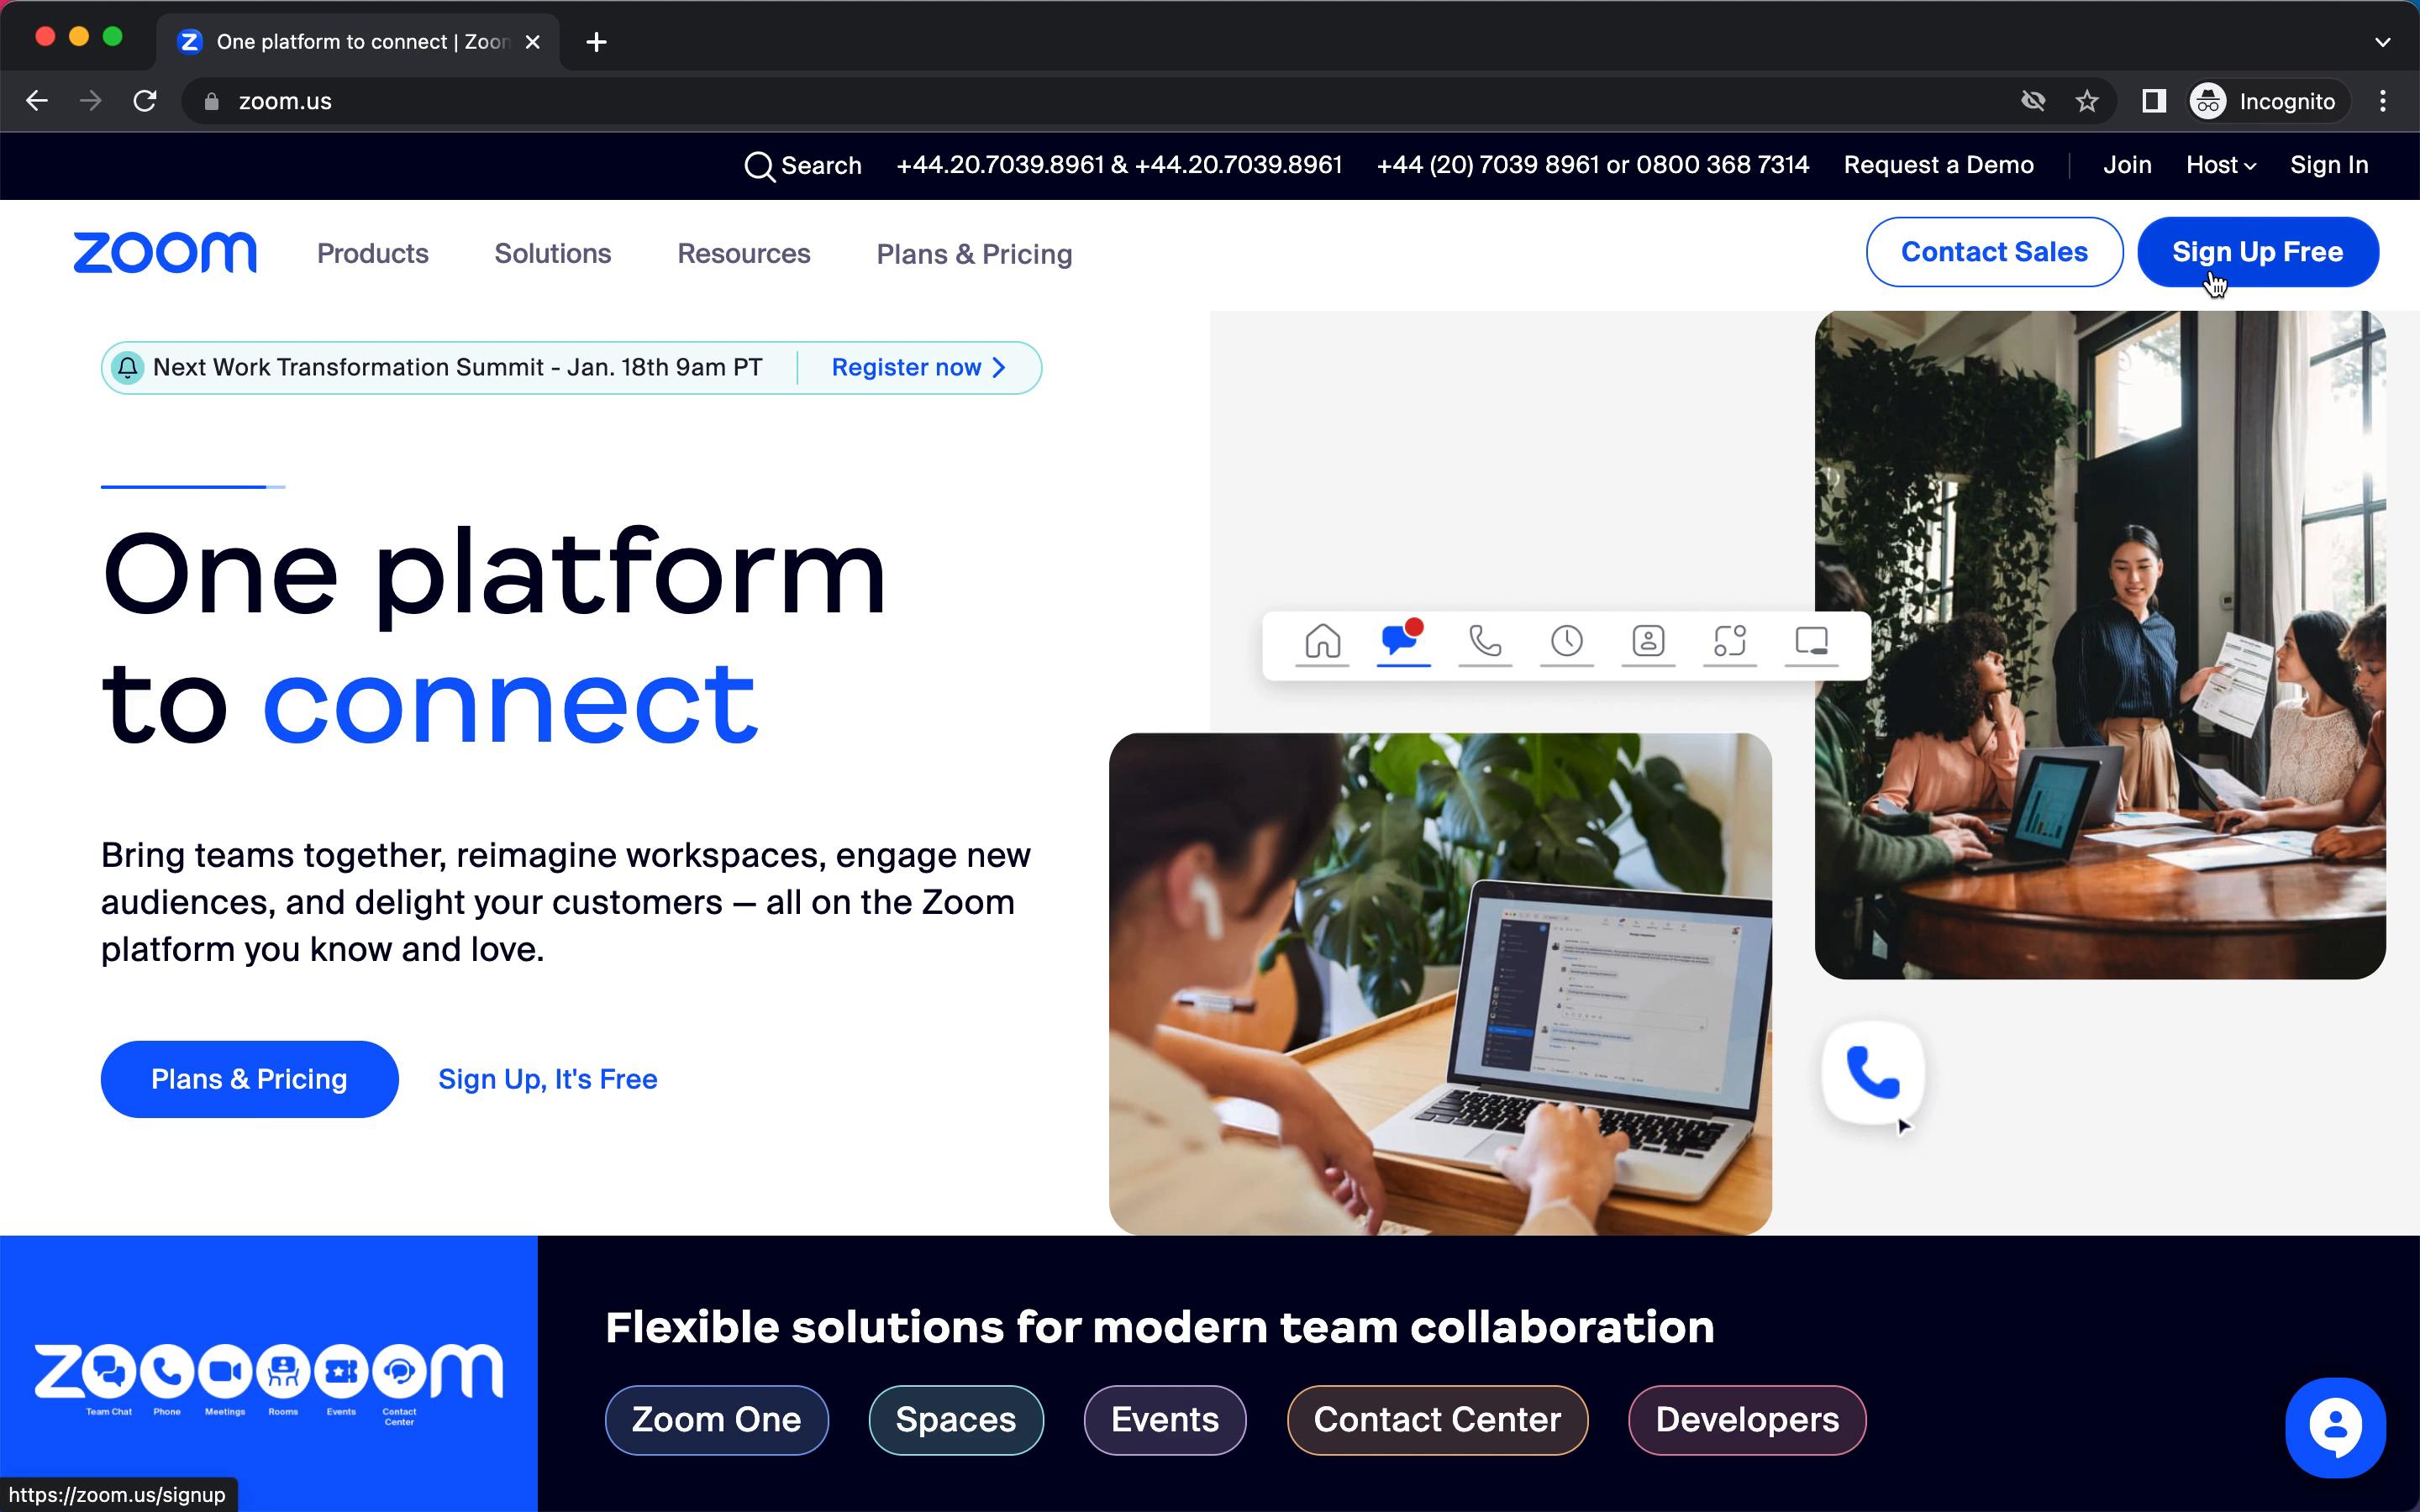Click the floating phone call button
The height and width of the screenshot is (1512, 2420).
[x=1873, y=1074]
